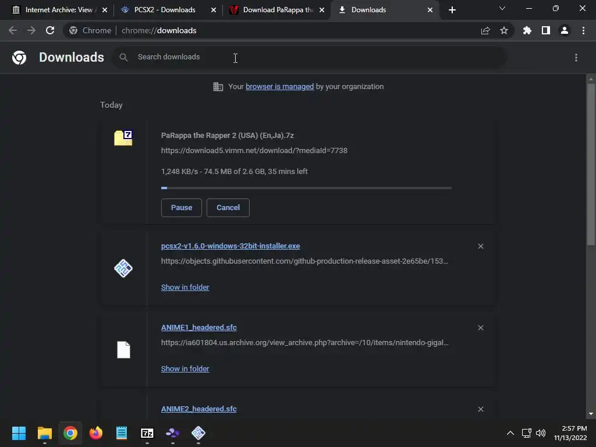
Task: Click the page vertical scrollbar thumb
Action: pos(591,164)
